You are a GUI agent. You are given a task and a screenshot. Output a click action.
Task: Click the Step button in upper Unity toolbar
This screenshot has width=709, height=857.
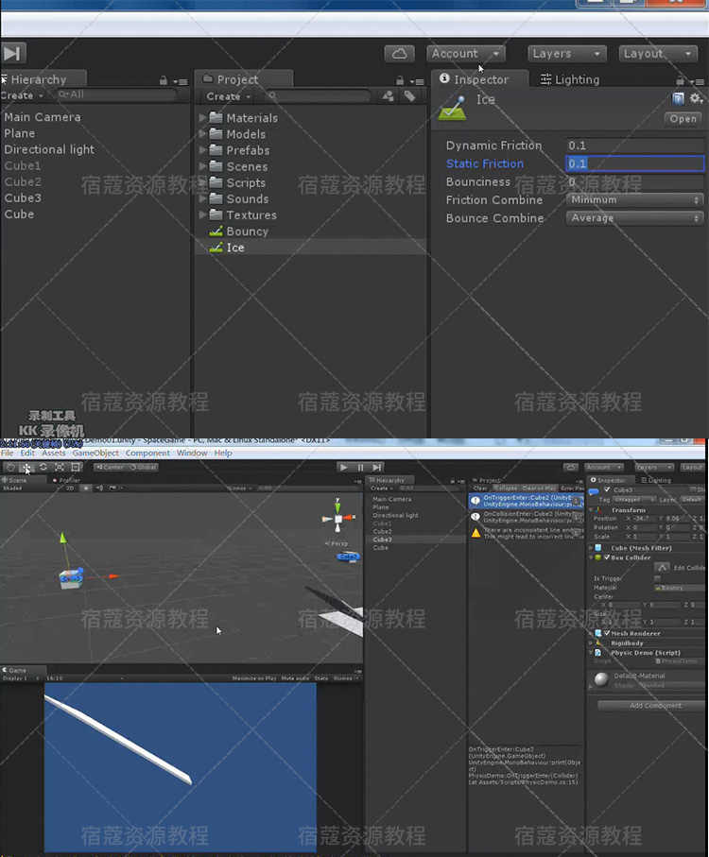pyautogui.click(x=13, y=53)
